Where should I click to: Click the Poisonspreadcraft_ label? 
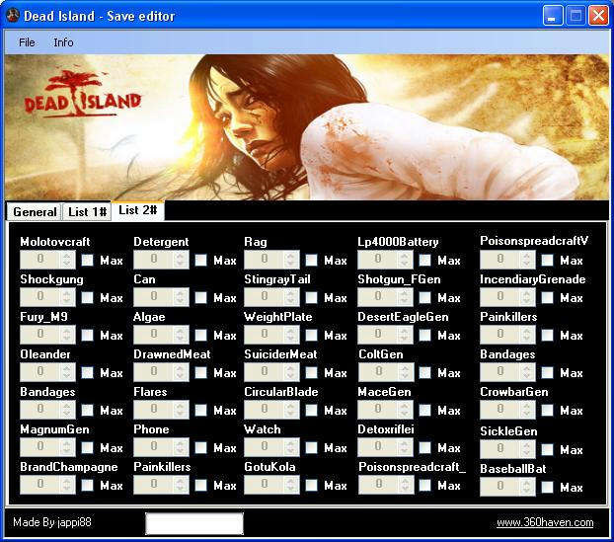(412, 467)
